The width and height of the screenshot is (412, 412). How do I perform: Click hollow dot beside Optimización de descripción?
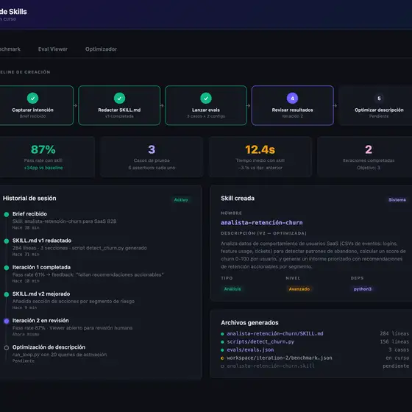tap(7, 347)
